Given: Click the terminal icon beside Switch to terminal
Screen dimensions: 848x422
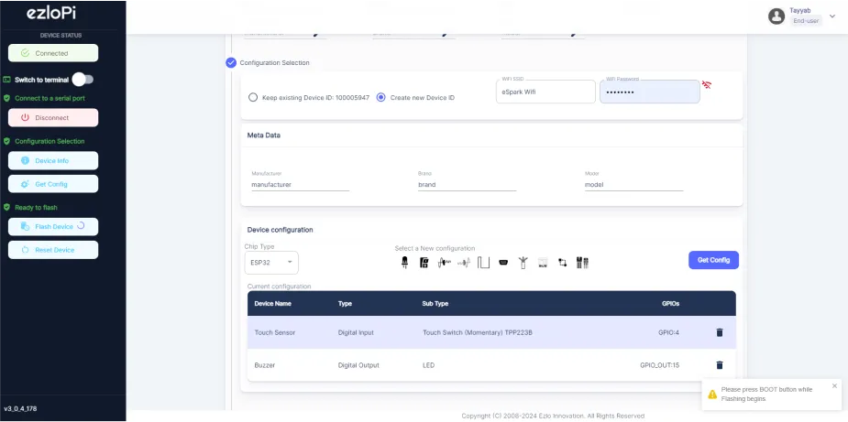Looking at the screenshot, I should tap(7, 80).
